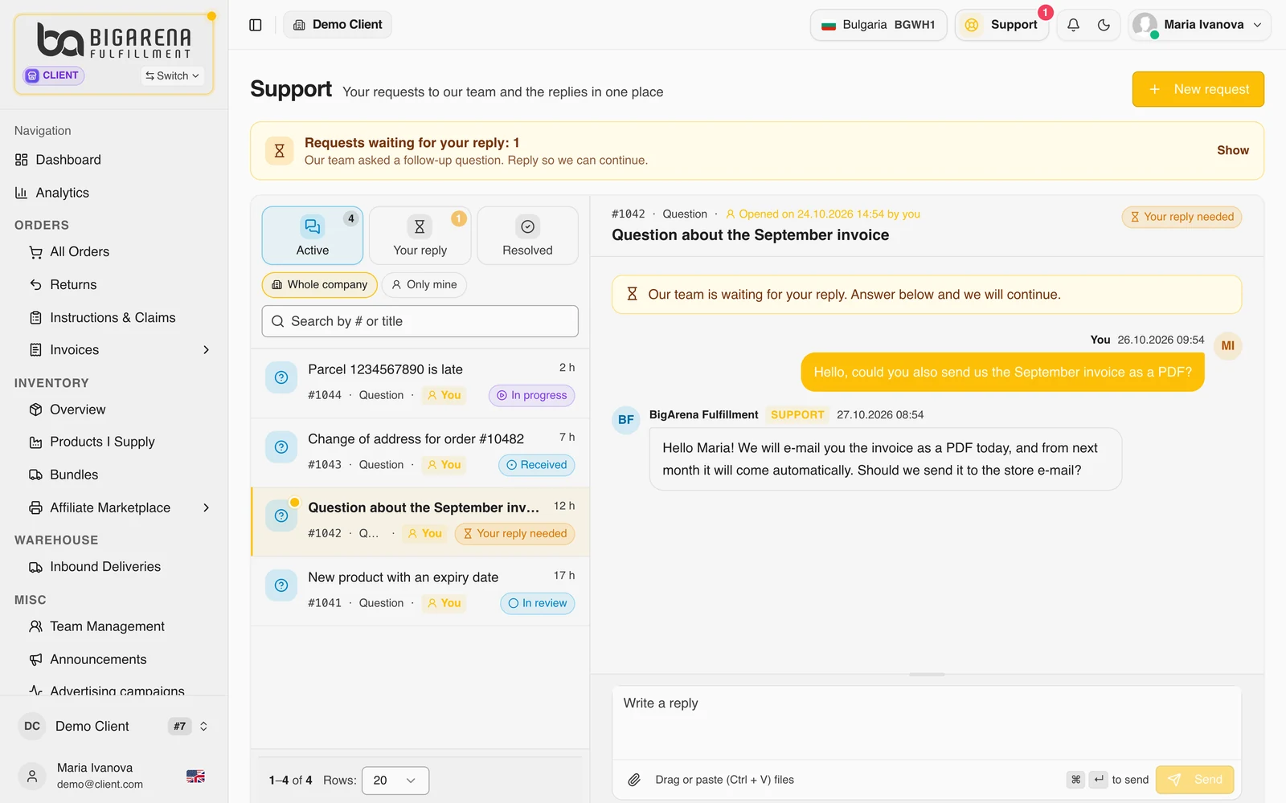Switch to the Active tab

(313, 236)
